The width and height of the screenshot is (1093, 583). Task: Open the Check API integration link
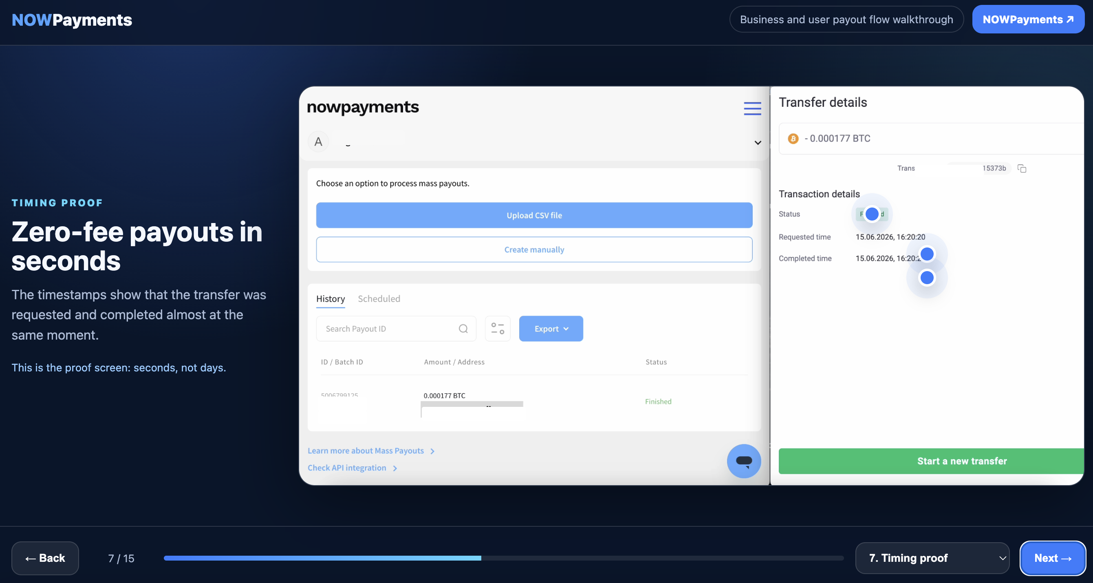(x=352, y=468)
